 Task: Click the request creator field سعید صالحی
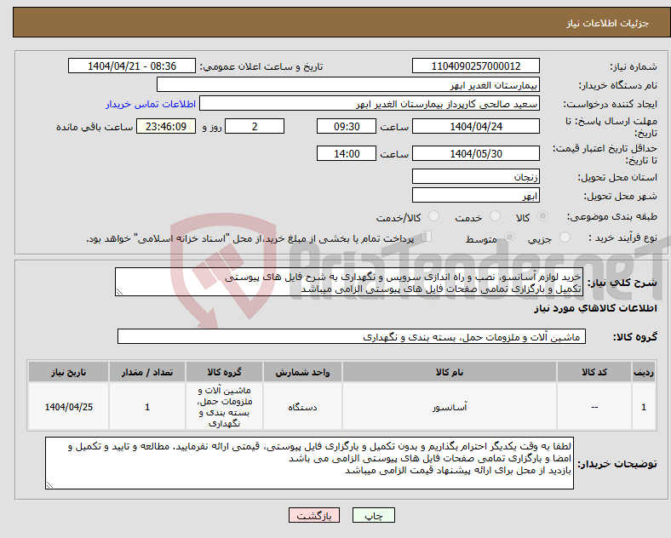click(x=370, y=104)
